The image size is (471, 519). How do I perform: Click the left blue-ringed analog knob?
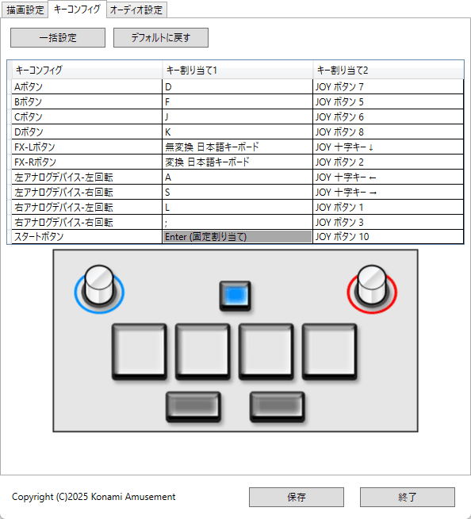click(99, 289)
